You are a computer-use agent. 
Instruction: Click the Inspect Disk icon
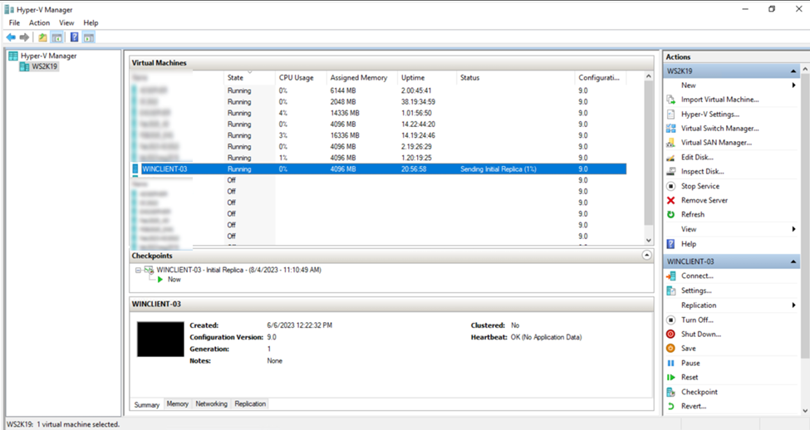670,171
